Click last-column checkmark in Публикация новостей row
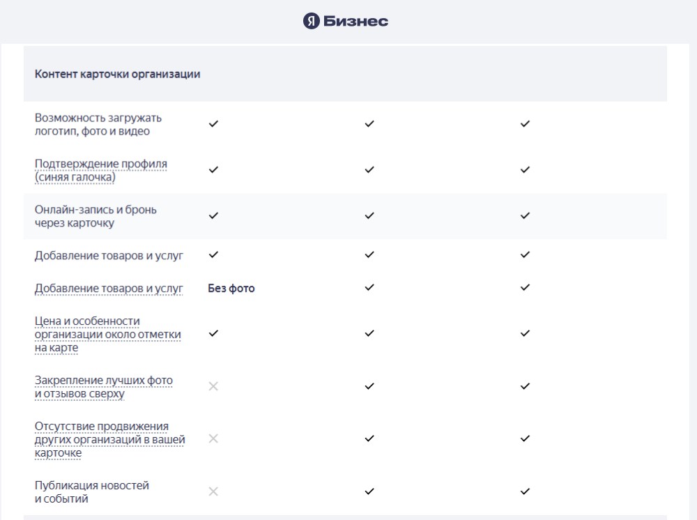 coord(525,491)
